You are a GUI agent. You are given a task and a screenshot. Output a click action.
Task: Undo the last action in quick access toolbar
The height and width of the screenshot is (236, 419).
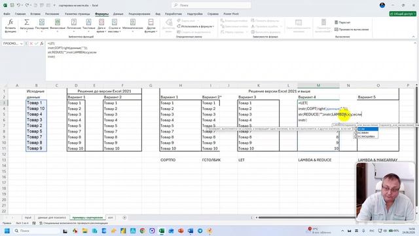click(18, 5)
